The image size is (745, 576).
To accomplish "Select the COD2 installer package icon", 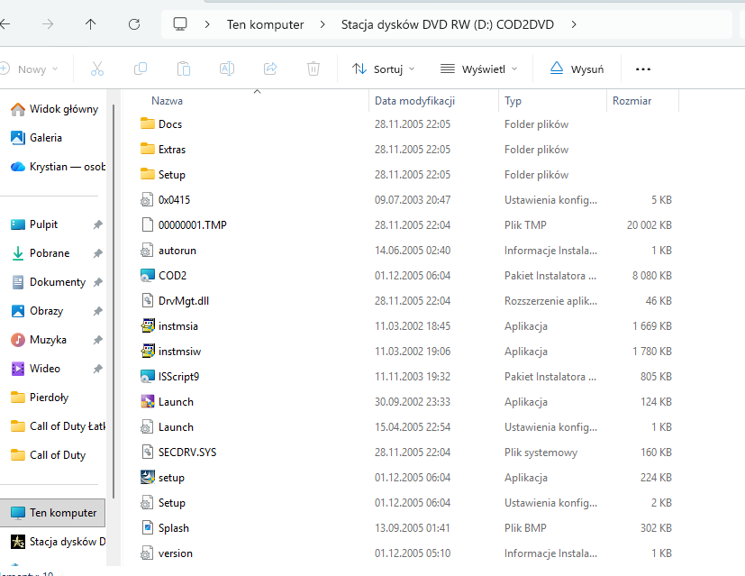I will 148,275.
